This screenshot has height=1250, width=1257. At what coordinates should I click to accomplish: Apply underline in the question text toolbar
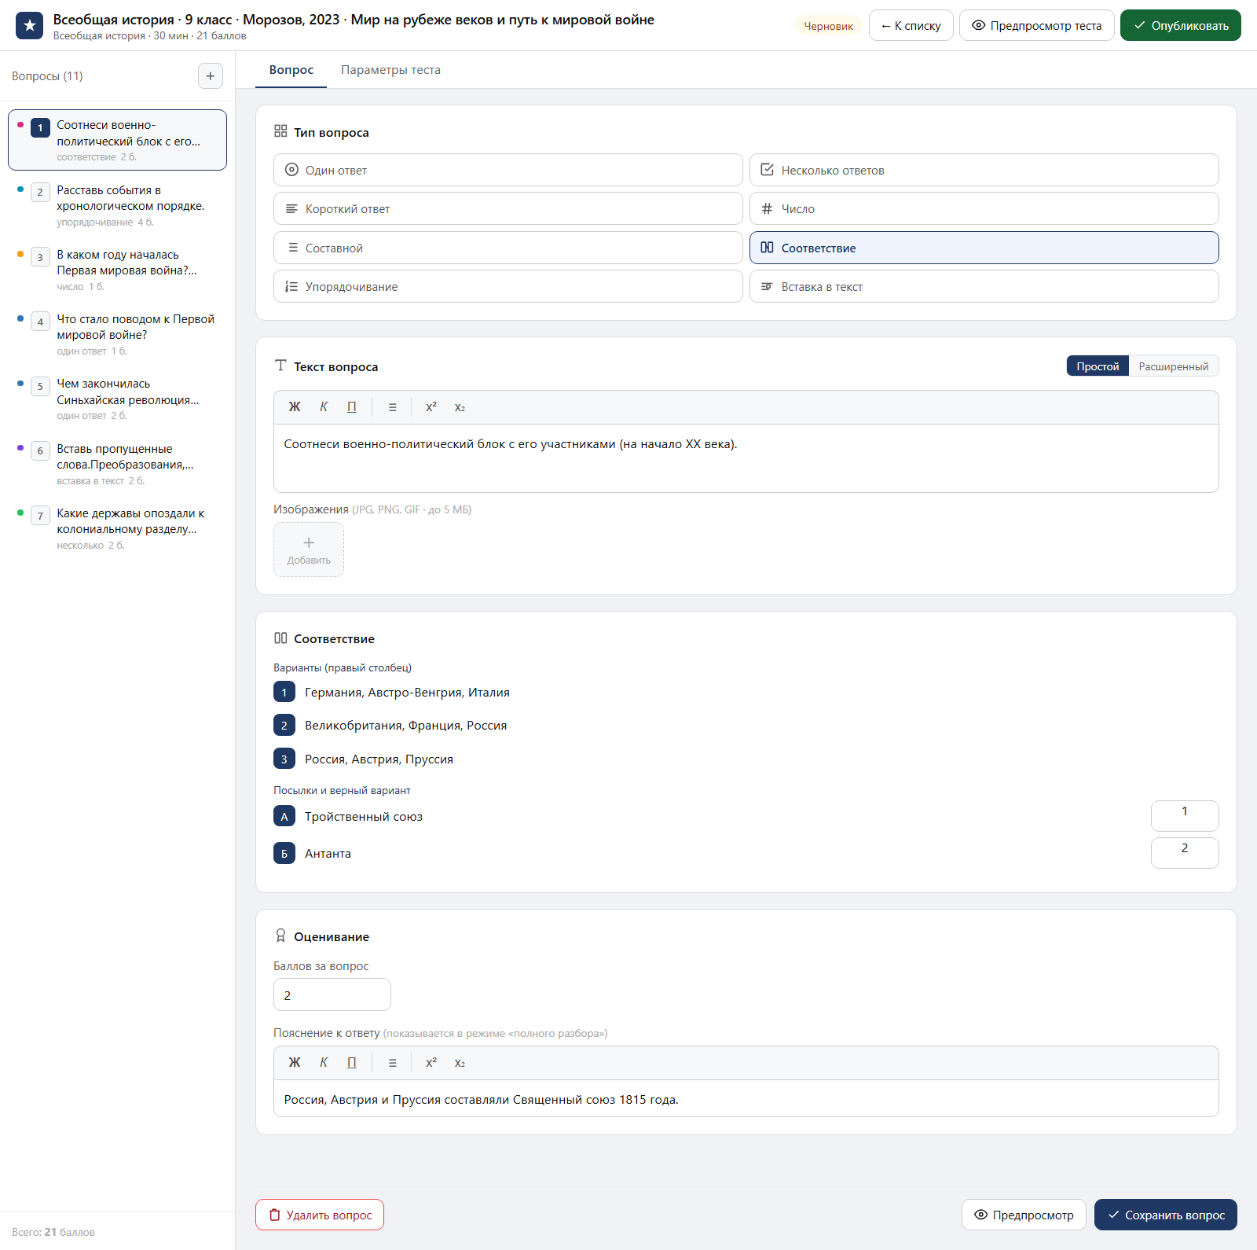[352, 407]
